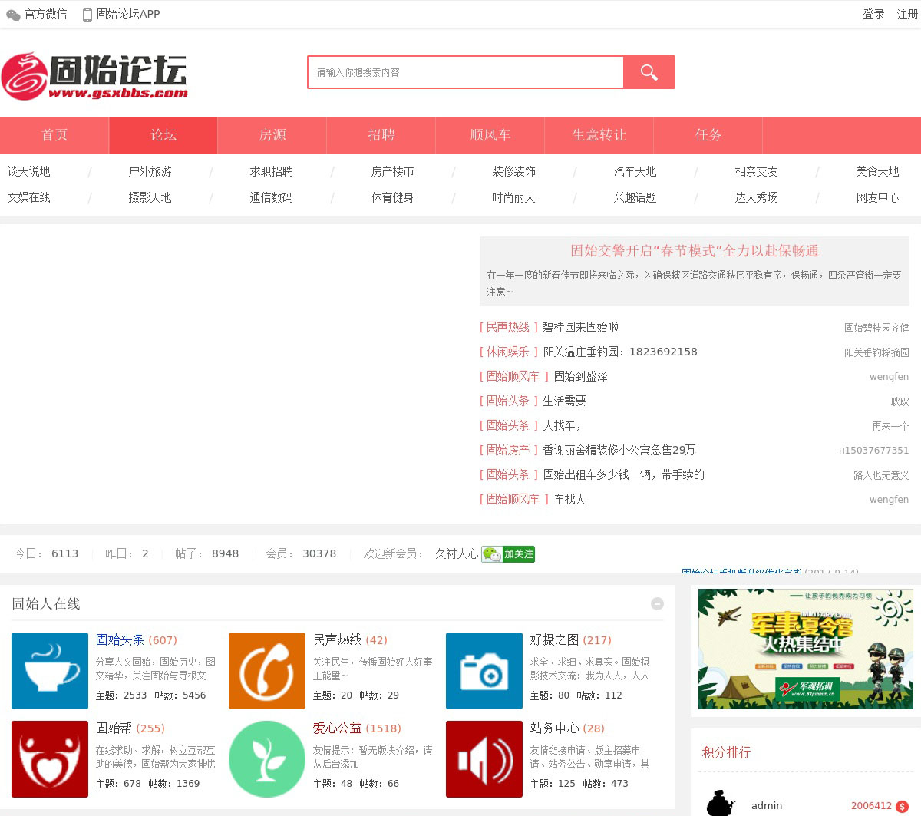The height and width of the screenshot is (816, 921).
Task: Switch to the 房源 navigation tab
Action: (x=272, y=135)
